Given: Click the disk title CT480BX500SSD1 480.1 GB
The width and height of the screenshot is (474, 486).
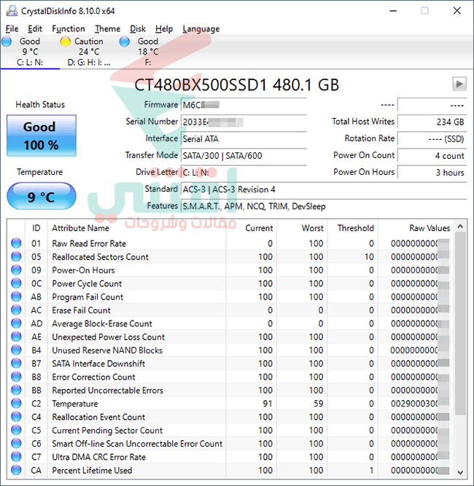Looking at the screenshot, I should pyautogui.click(x=236, y=85).
